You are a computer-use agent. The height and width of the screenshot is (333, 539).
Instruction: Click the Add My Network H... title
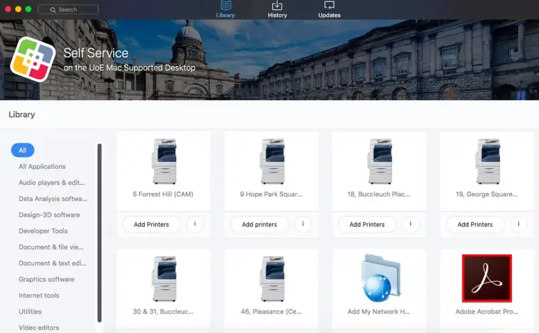[379, 311]
